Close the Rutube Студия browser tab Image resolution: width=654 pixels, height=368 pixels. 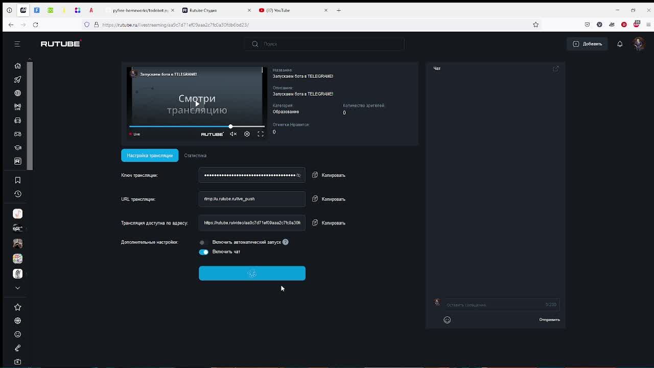pyautogui.click(x=249, y=10)
